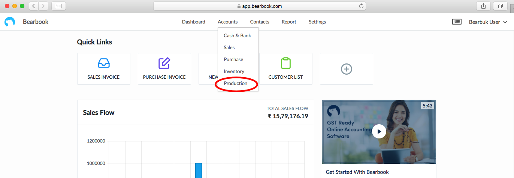Click the Safari share icon
Screen dimensions: 514x178
click(x=483, y=6)
